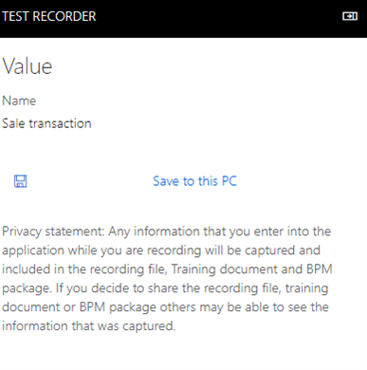This screenshot has width=367, height=370.
Task: Click the privacy line starting with application while
Action: tap(161, 250)
